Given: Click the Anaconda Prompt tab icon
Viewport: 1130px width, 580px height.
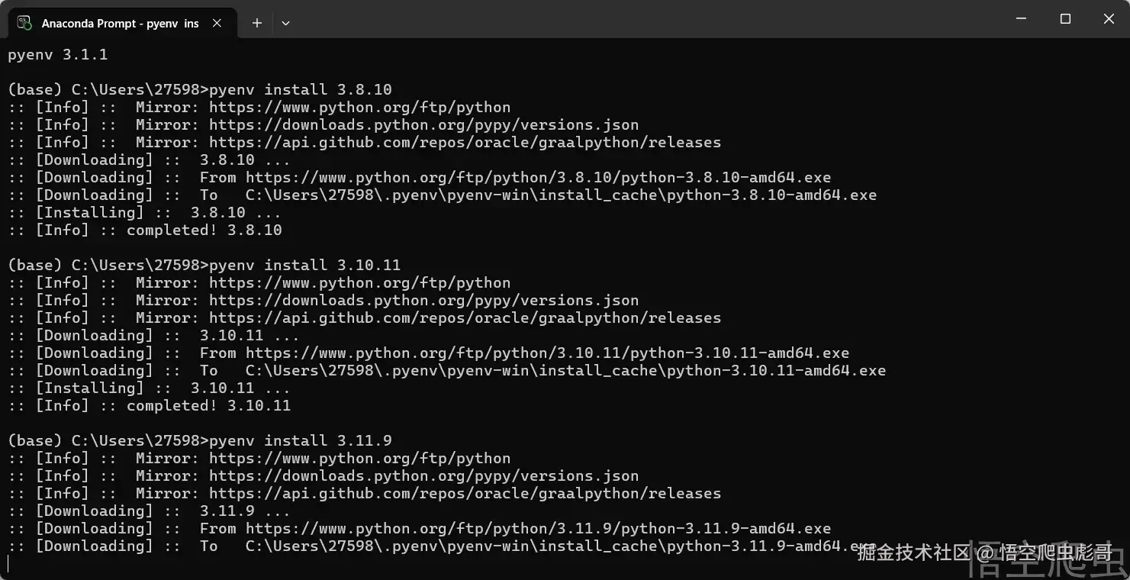Looking at the screenshot, I should click(24, 23).
